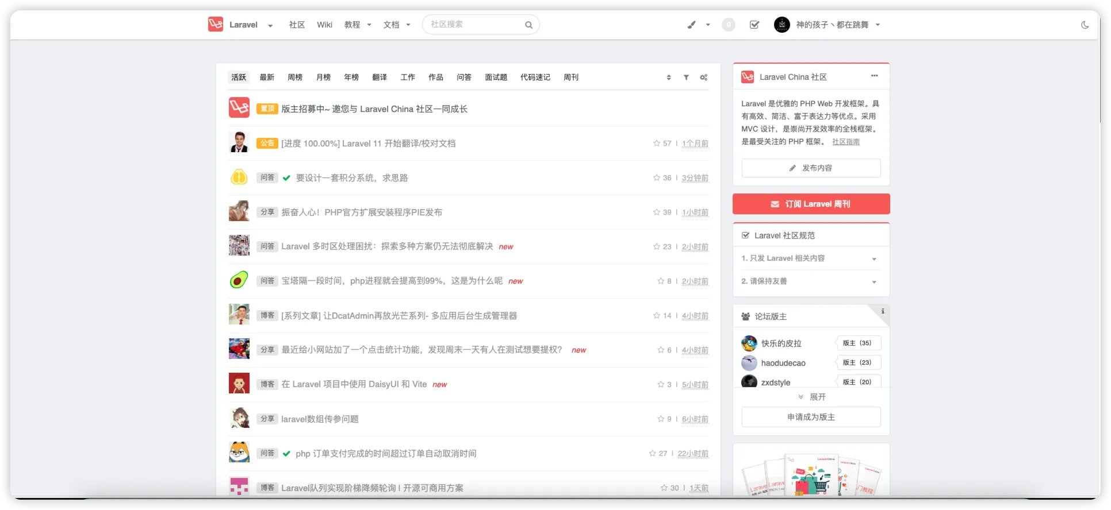Click 版主 (35) badge for 快乐的皮拉
The width and height of the screenshot is (1111, 510).
(858, 343)
